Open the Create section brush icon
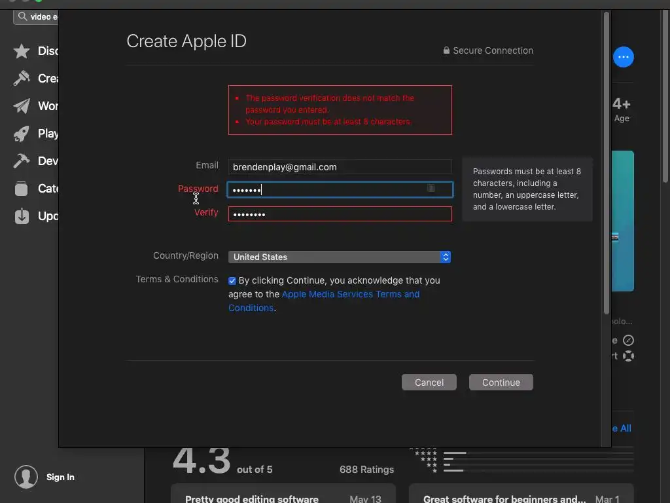Screen dimensions: 670x503 pyautogui.click(x=22, y=79)
